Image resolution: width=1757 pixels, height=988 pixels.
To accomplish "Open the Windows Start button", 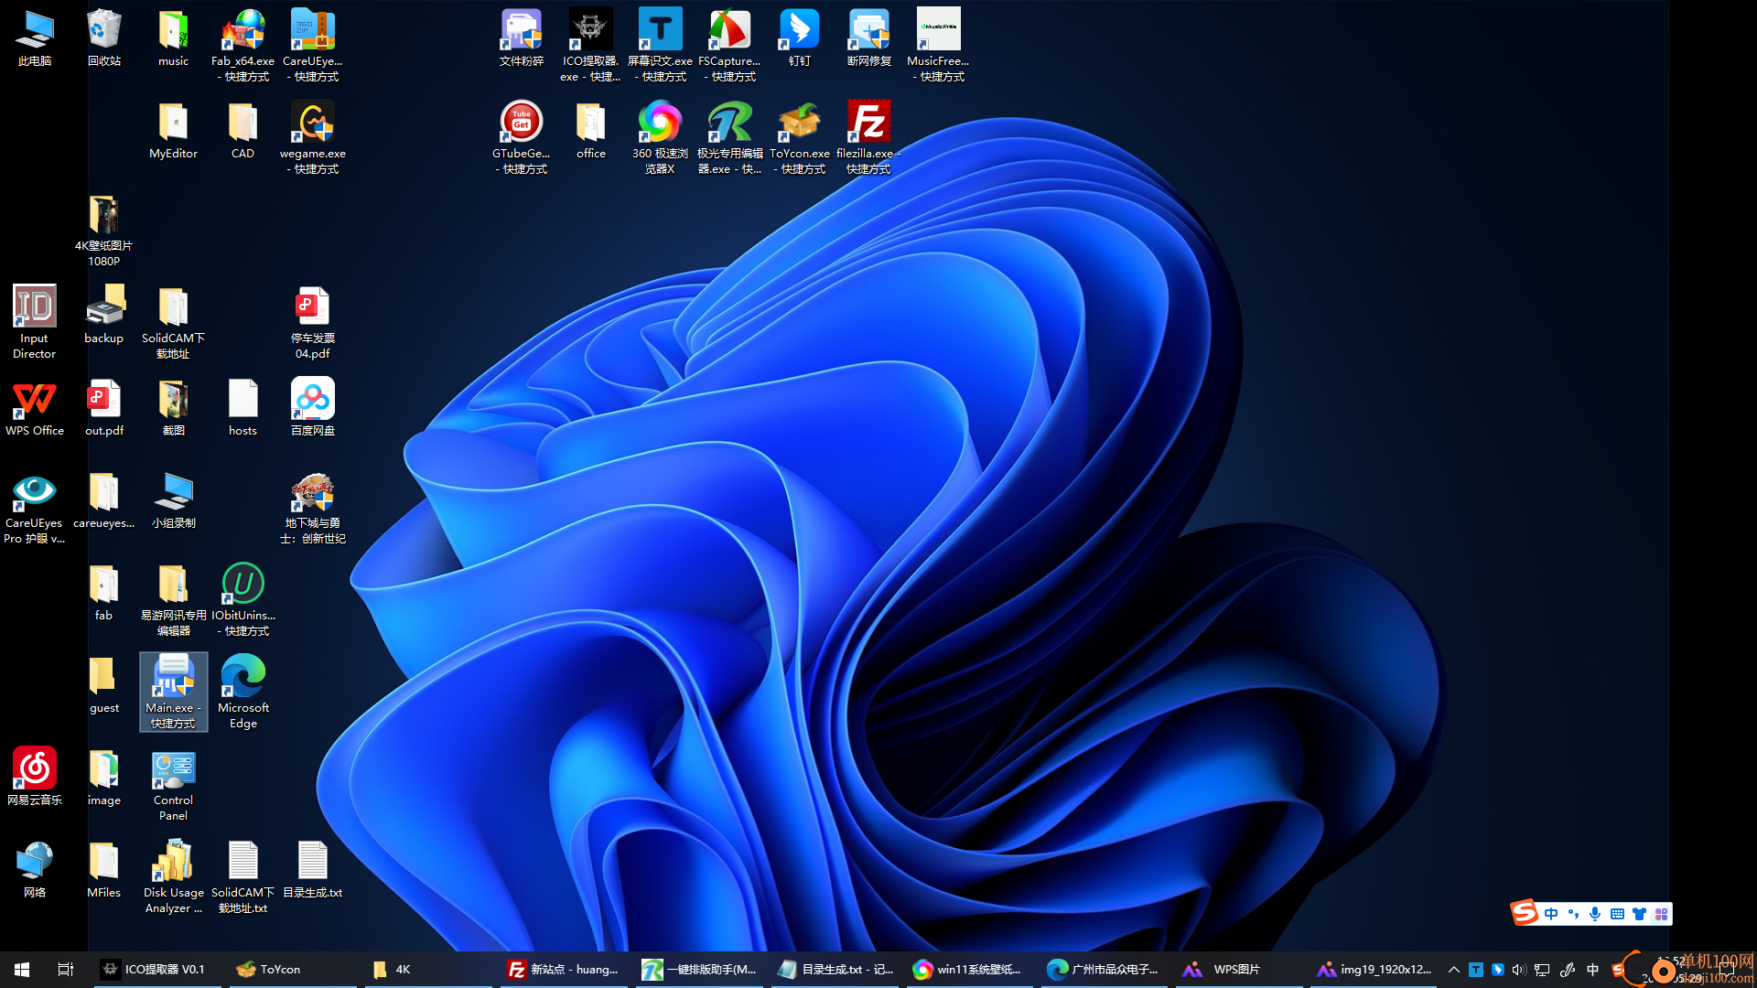I will [x=22, y=969].
